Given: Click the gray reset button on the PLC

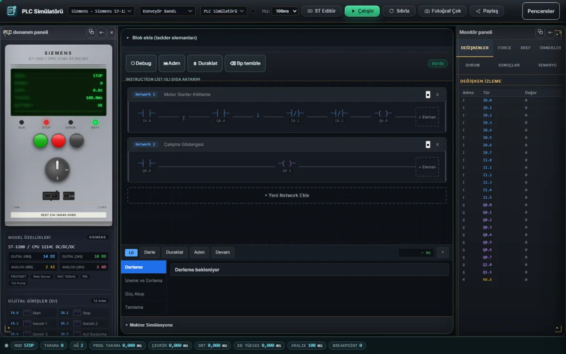Looking at the screenshot, I should (x=76, y=141).
